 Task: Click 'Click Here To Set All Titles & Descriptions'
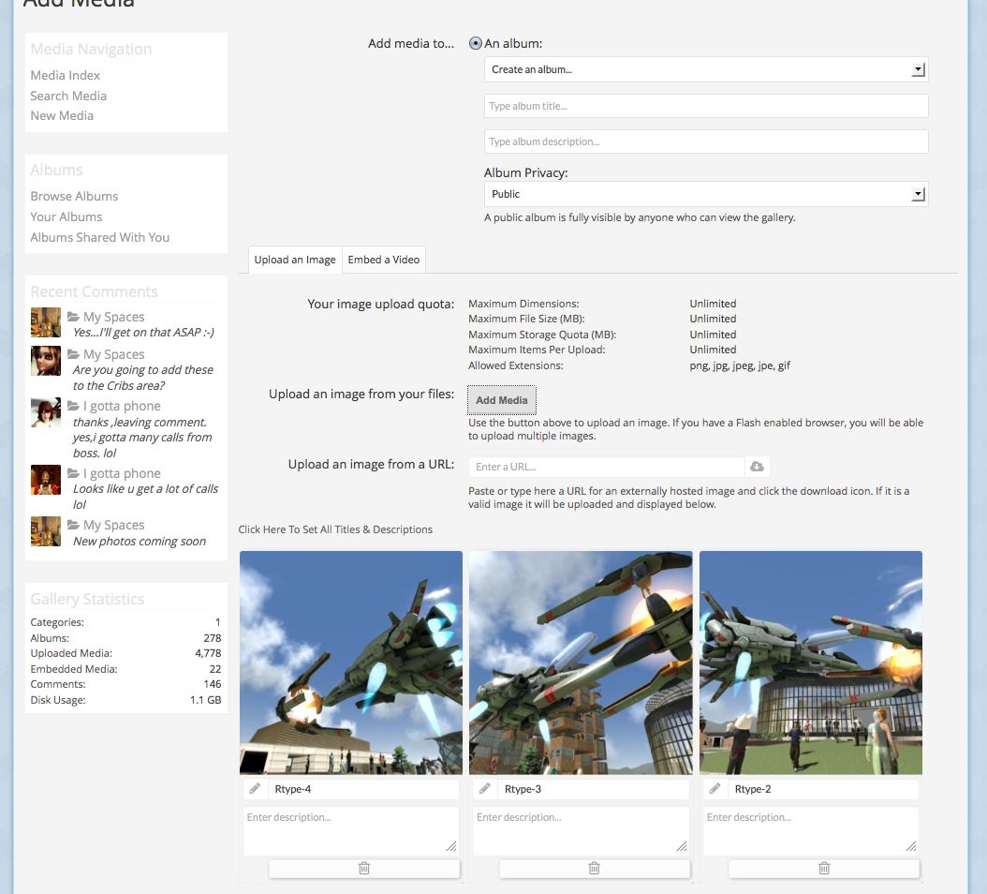335,529
